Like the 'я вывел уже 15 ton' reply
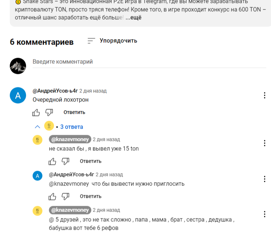 [x=52, y=162]
